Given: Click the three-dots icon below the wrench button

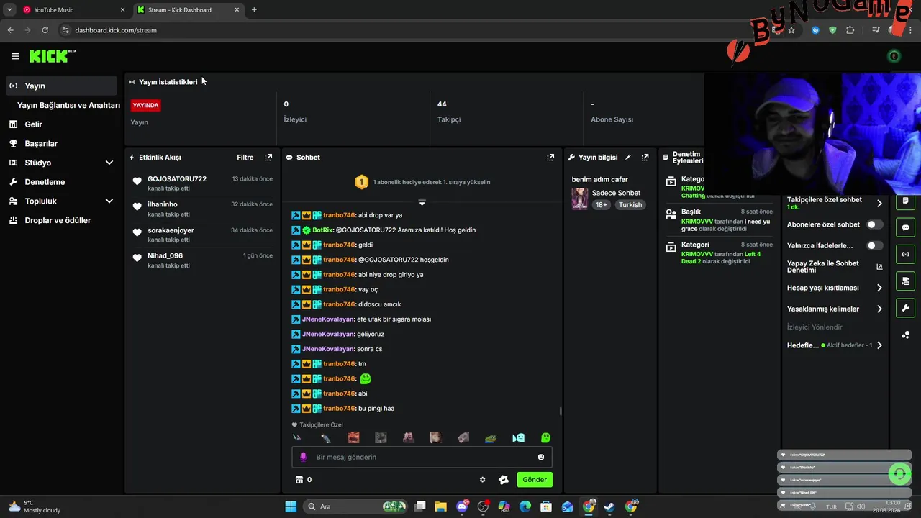Looking at the screenshot, I should tap(905, 335).
